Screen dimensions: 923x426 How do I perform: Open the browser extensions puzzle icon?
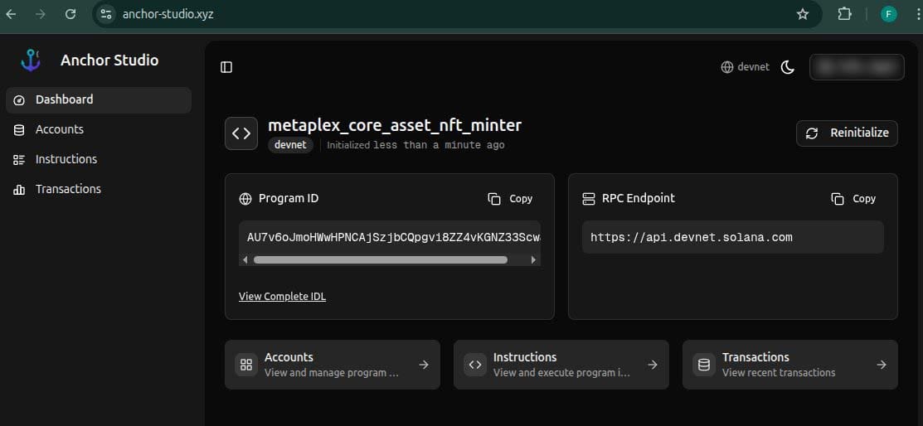click(845, 14)
